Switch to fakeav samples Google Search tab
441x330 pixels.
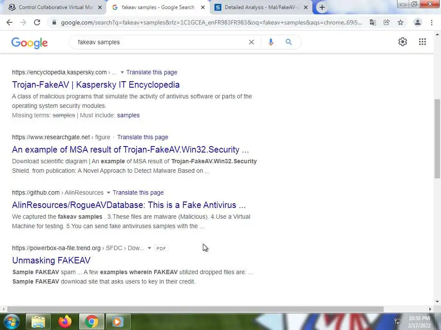point(158,7)
